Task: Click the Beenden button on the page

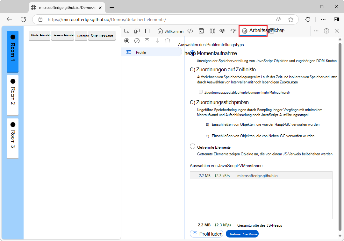Action: pyautogui.click(x=82, y=36)
